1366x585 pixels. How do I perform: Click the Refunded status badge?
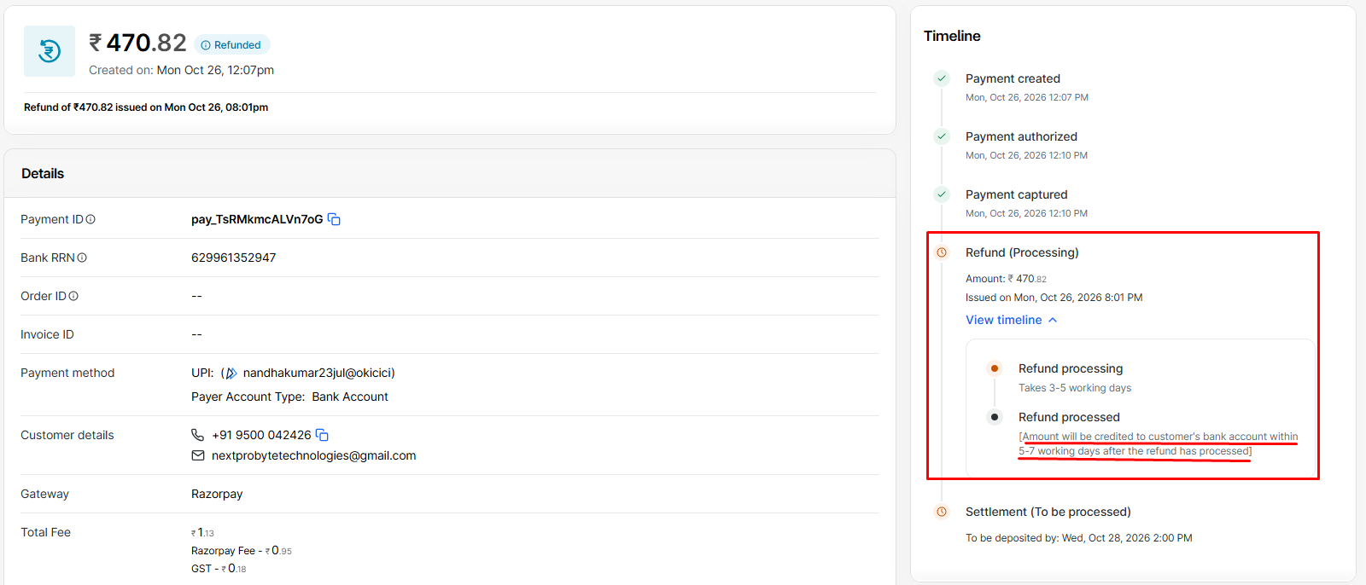(x=232, y=45)
